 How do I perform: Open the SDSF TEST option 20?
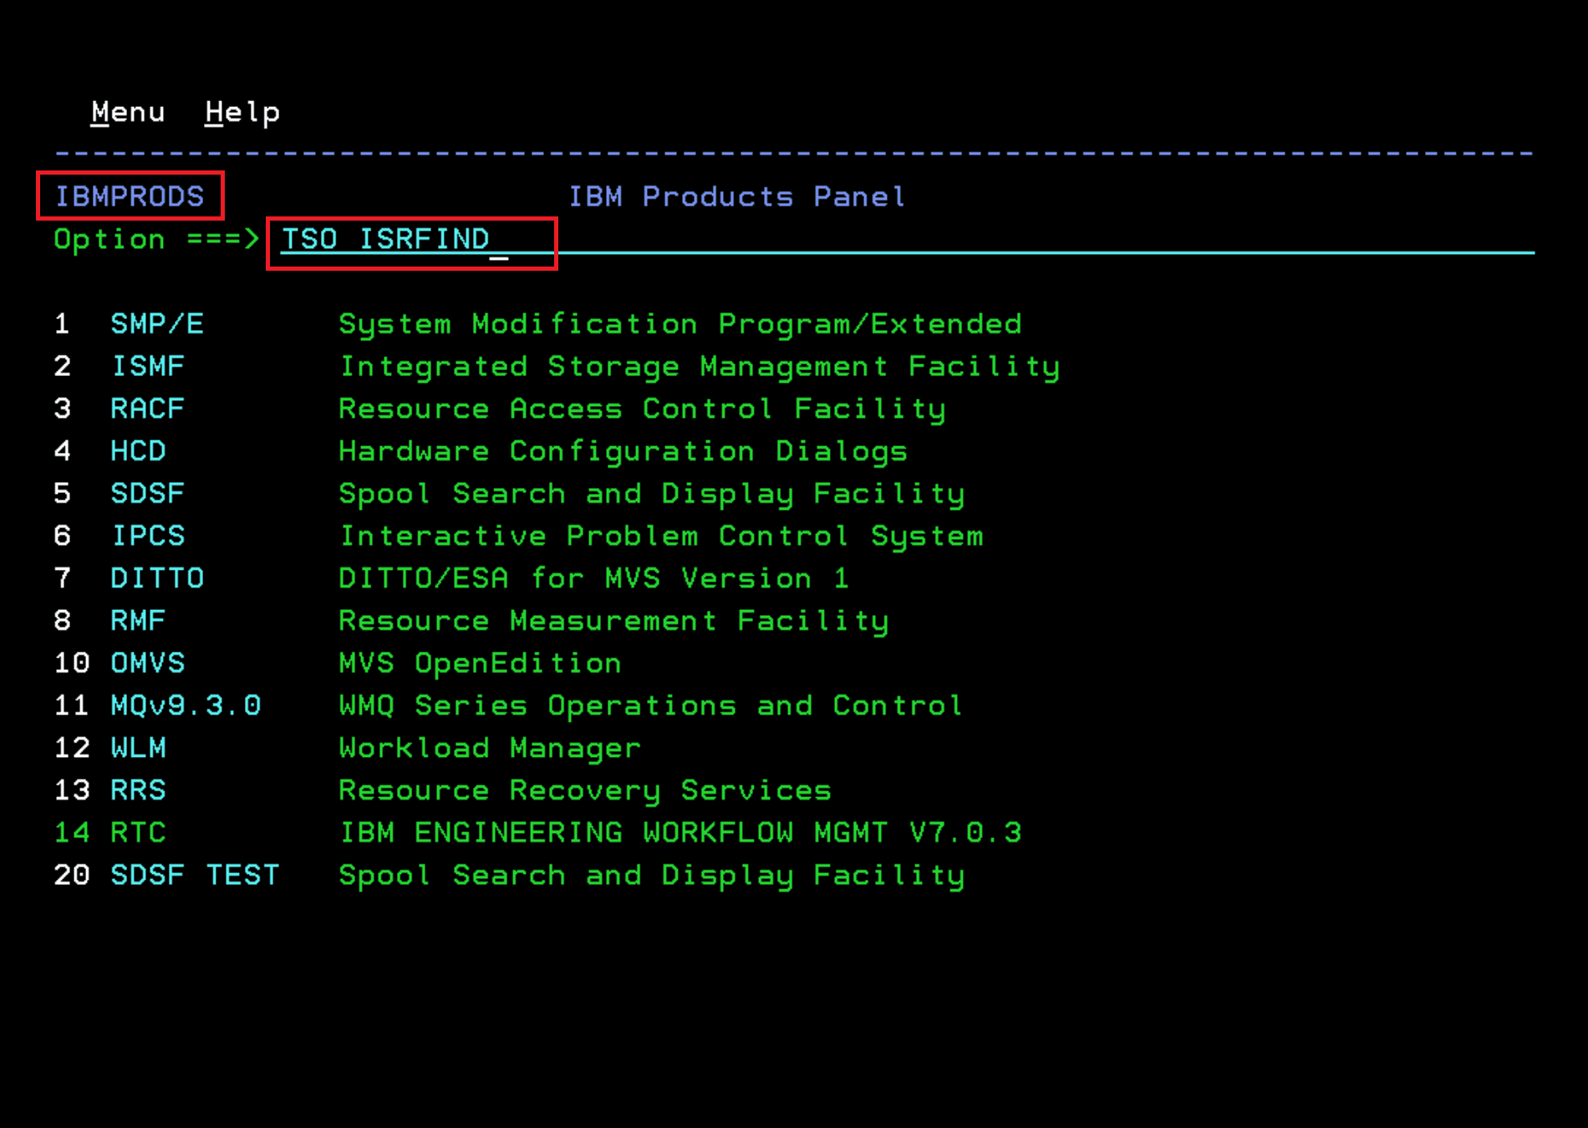click(195, 875)
